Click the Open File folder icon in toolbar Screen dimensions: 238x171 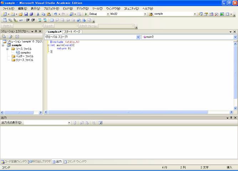[x=21, y=14]
